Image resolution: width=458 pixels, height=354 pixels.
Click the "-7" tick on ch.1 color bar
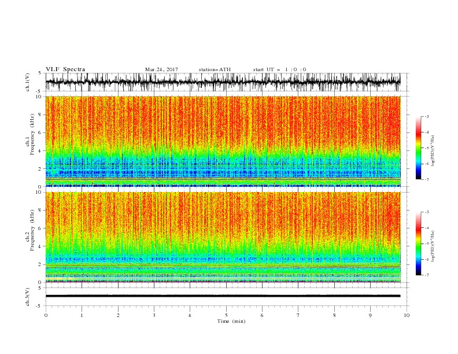click(x=427, y=180)
